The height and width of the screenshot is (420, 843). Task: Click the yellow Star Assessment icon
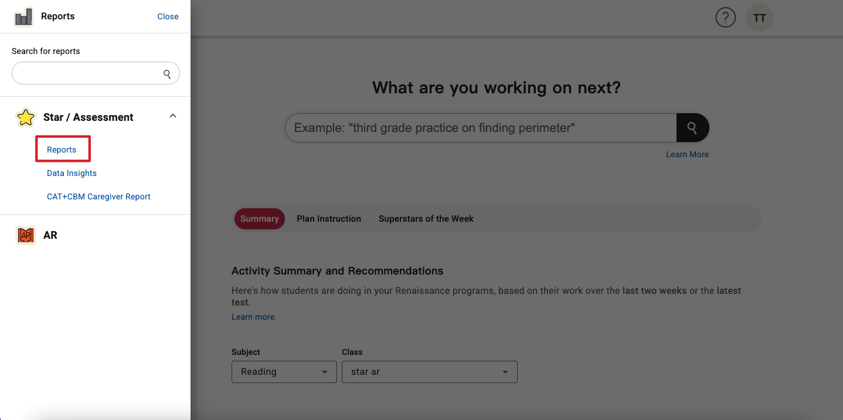[26, 117]
